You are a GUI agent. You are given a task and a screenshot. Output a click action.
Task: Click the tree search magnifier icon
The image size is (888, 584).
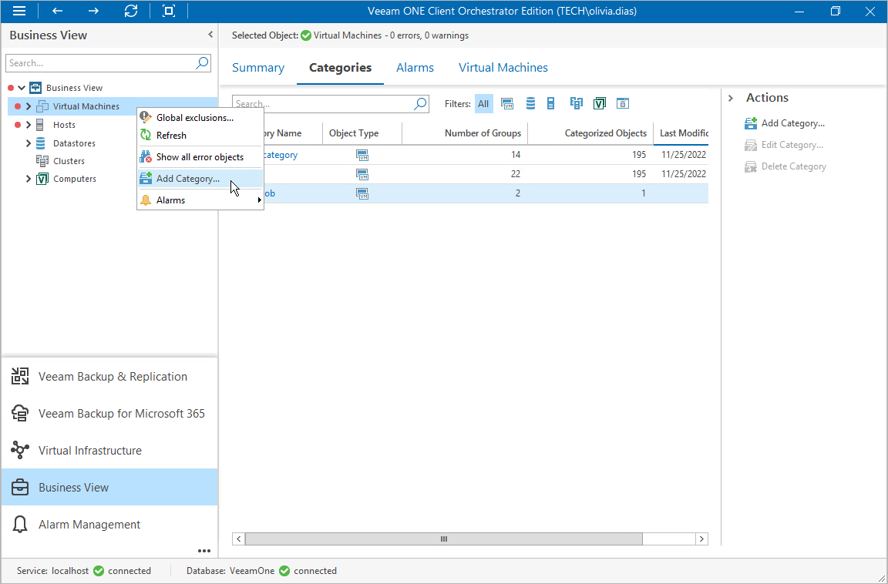pos(202,63)
